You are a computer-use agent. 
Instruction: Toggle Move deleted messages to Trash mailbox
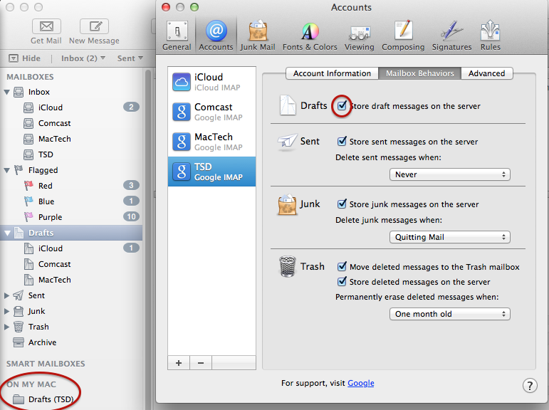point(342,266)
